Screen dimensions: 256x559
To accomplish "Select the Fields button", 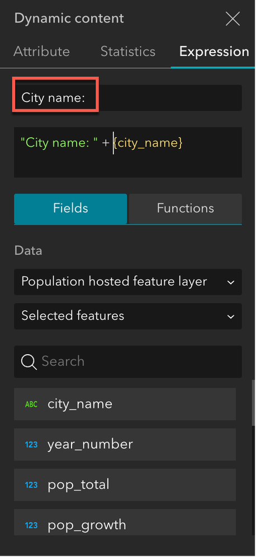I will [x=70, y=209].
